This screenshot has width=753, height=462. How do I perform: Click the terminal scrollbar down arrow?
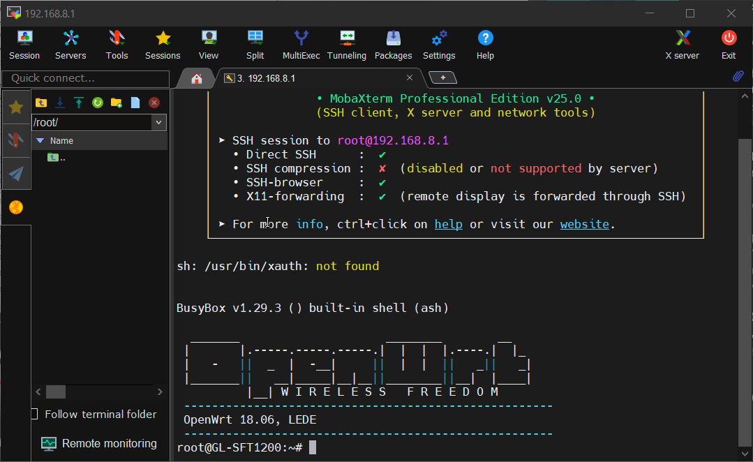pos(745,454)
